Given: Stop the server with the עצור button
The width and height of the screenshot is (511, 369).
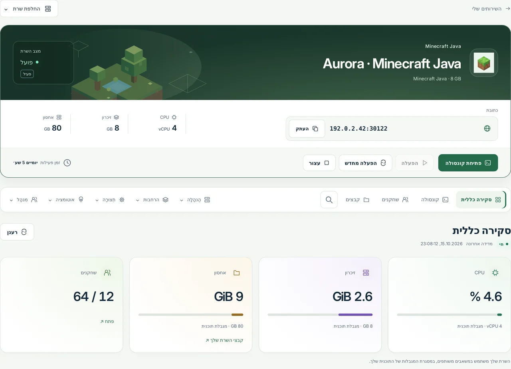Looking at the screenshot, I should point(319,163).
